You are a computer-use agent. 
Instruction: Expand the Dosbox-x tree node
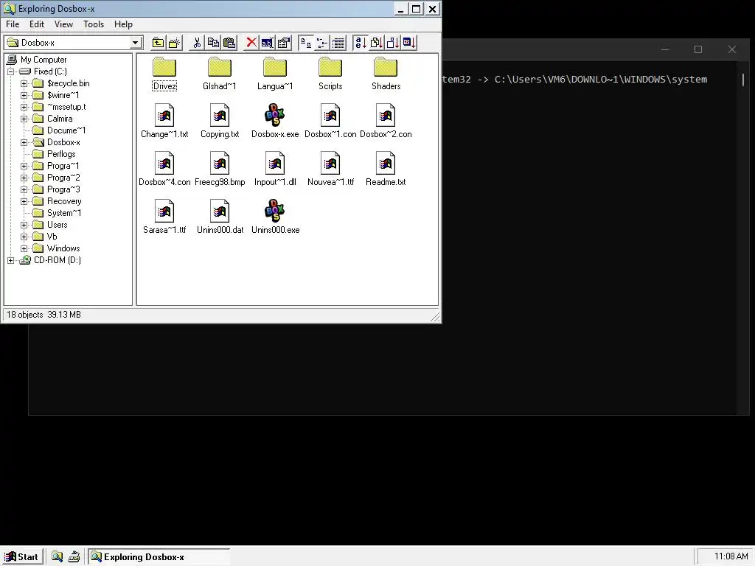(x=24, y=142)
